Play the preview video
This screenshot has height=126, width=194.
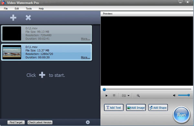(106, 95)
